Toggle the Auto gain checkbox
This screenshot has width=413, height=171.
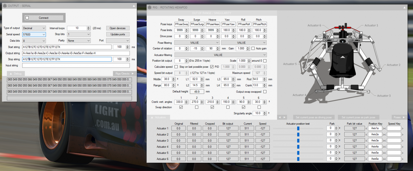click(x=253, y=49)
